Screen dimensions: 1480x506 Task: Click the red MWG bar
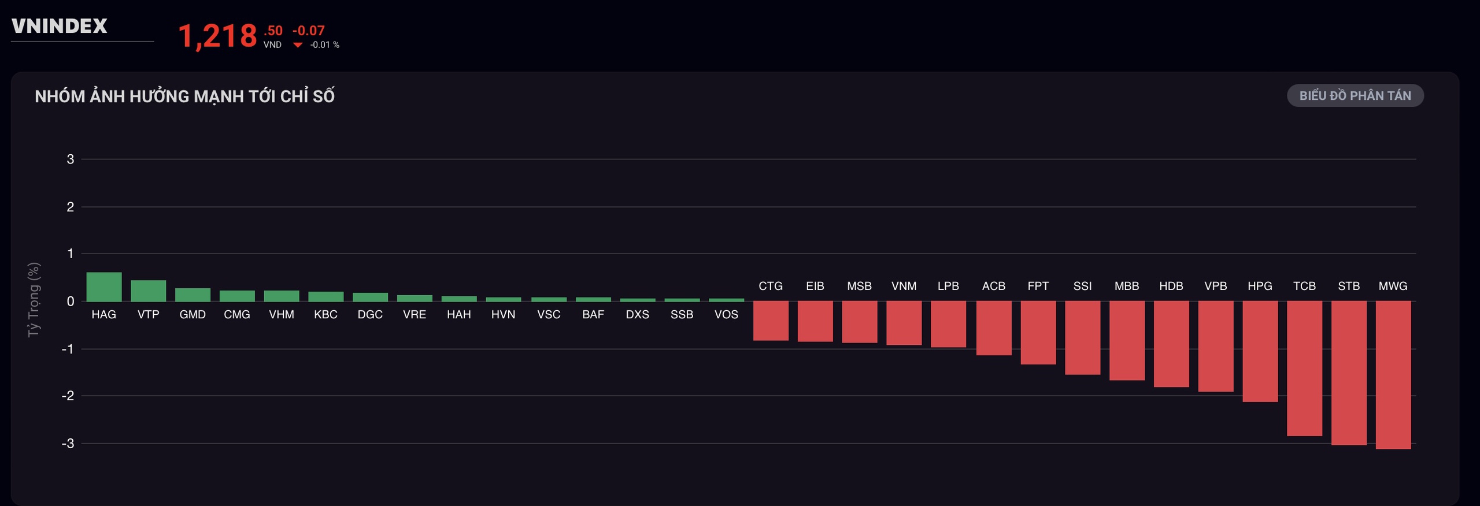(x=1393, y=374)
